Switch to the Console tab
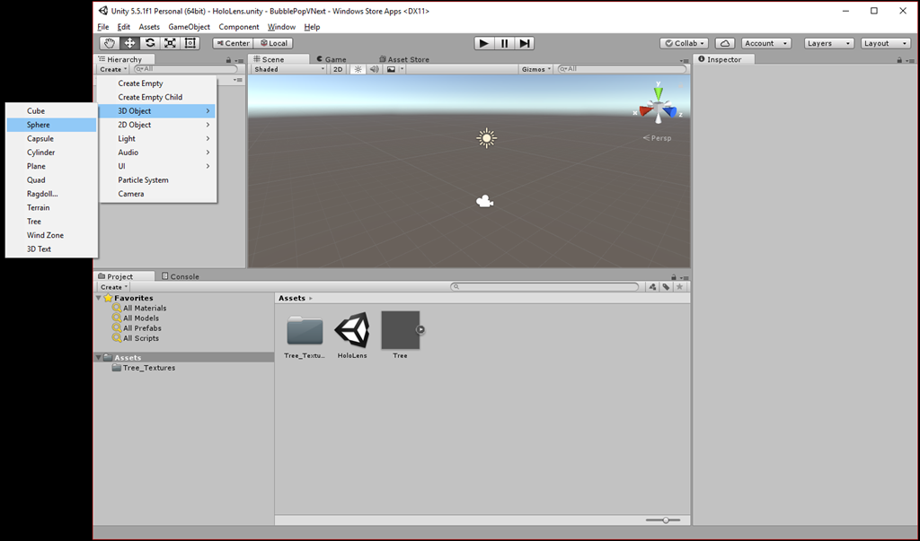This screenshot has height=541, width=920. pyautogui.click(x=181, y=276)
